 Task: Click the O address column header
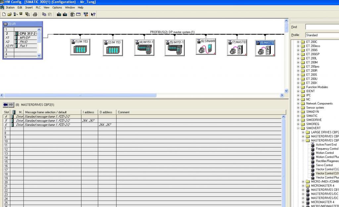point(107,112)
